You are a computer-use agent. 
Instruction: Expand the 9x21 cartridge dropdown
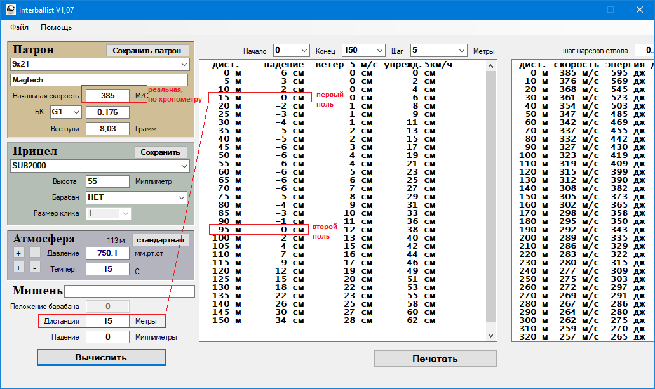point(184,64)
